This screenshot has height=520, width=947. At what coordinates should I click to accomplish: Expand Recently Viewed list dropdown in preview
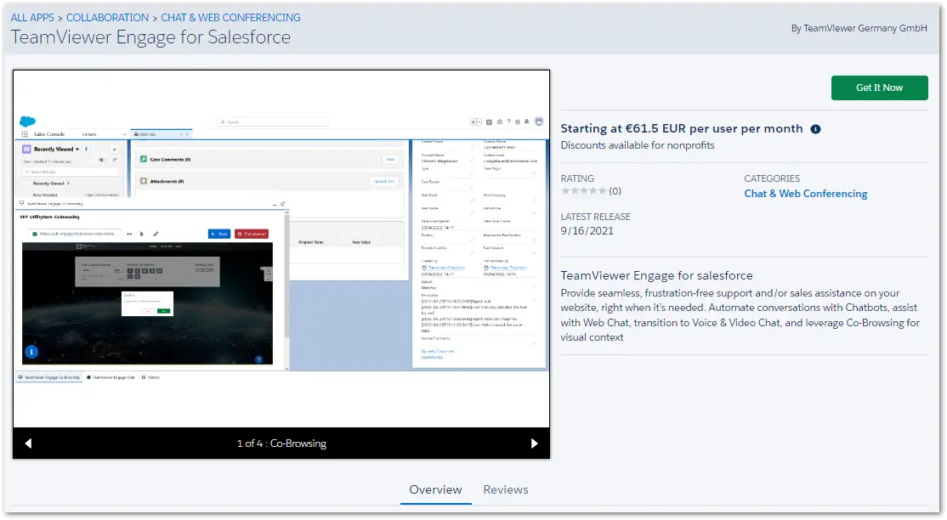tap(77, 150)
